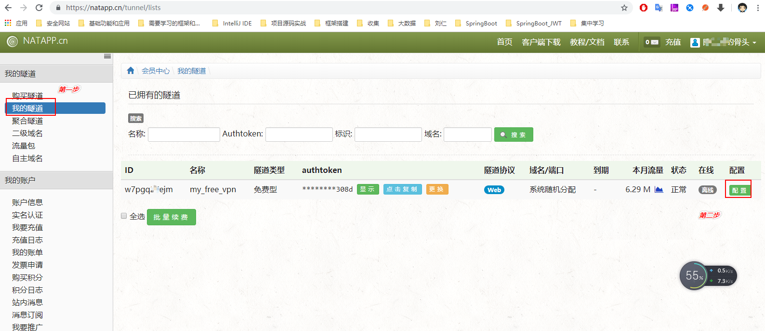Viewport: 765px width, 331px height.
Task: Select 聚合隧道 in the sidebar
Action: point(27,121)
